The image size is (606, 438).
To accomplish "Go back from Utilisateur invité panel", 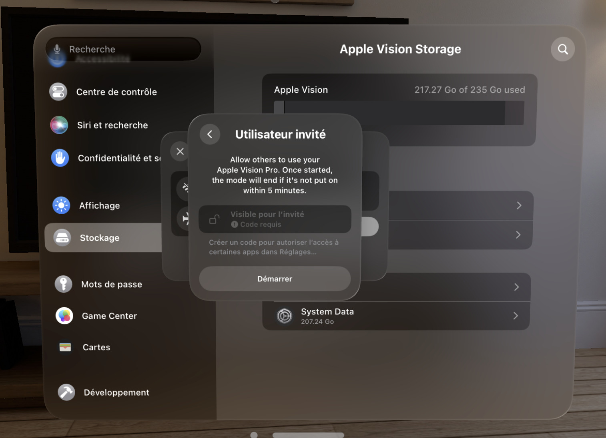I will [x=210, y=134].
